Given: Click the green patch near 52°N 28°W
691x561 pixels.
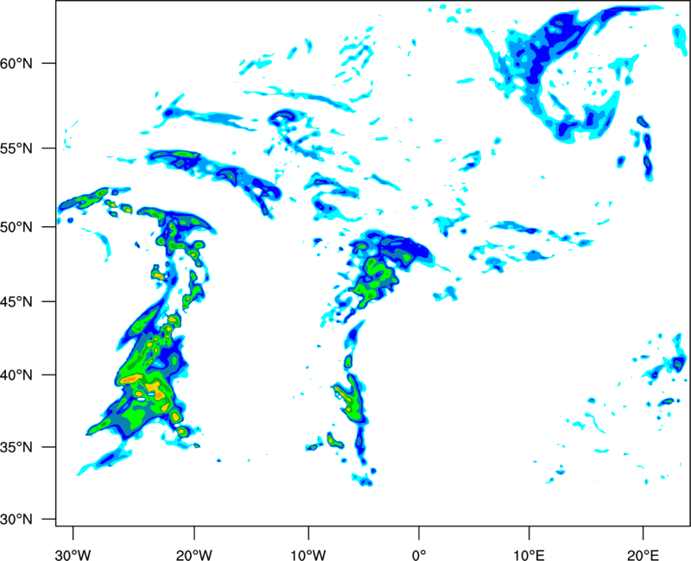Looking at the screenshot, I should (92, 199).
